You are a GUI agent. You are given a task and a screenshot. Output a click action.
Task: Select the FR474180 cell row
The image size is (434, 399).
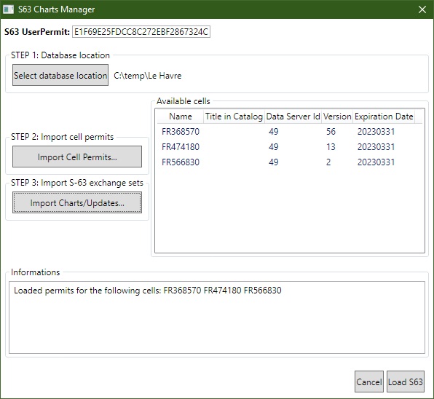[x=290, y=146]
